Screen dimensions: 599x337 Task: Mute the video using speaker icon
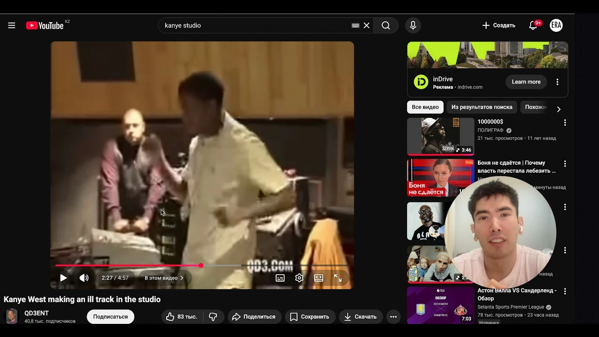(x=84, y=278)
